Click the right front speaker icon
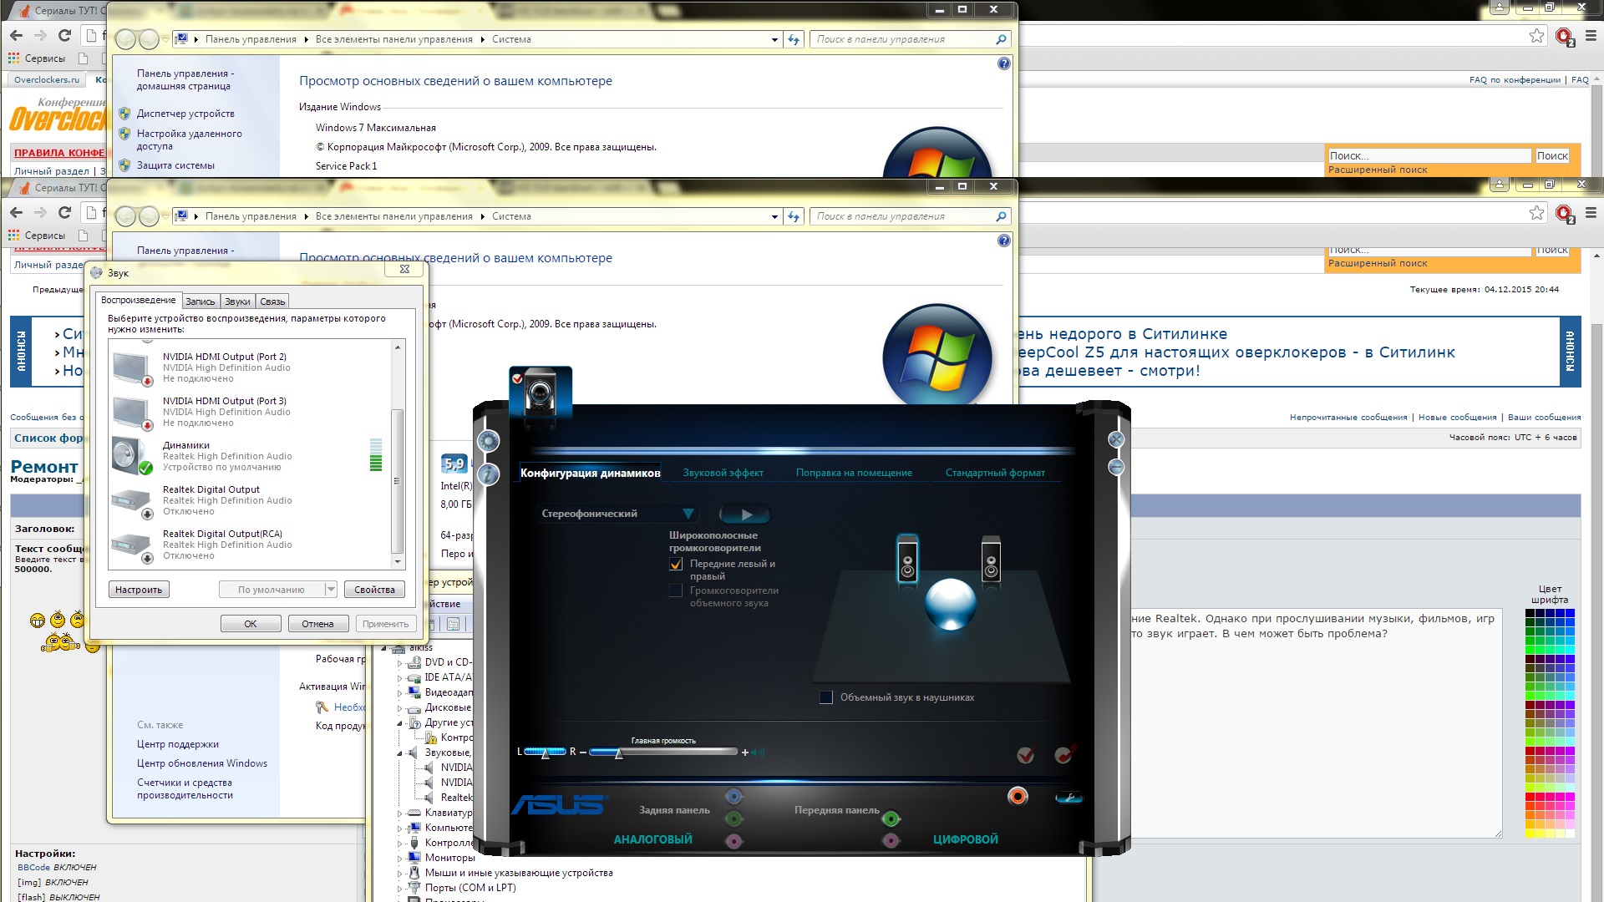The image size is (1604, 902). (991, 560)
